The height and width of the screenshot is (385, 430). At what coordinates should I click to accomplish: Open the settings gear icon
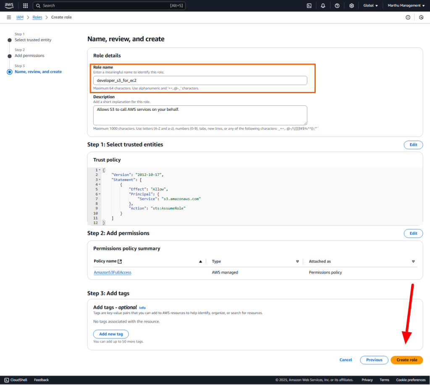(351, 5)
